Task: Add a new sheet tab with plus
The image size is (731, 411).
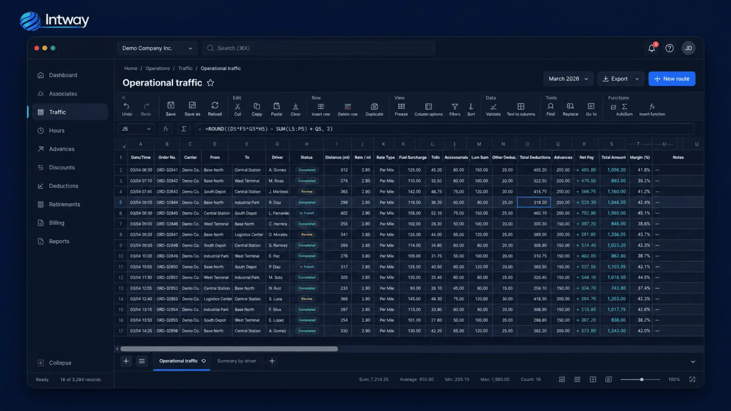Action: click(x=272, y=361)
